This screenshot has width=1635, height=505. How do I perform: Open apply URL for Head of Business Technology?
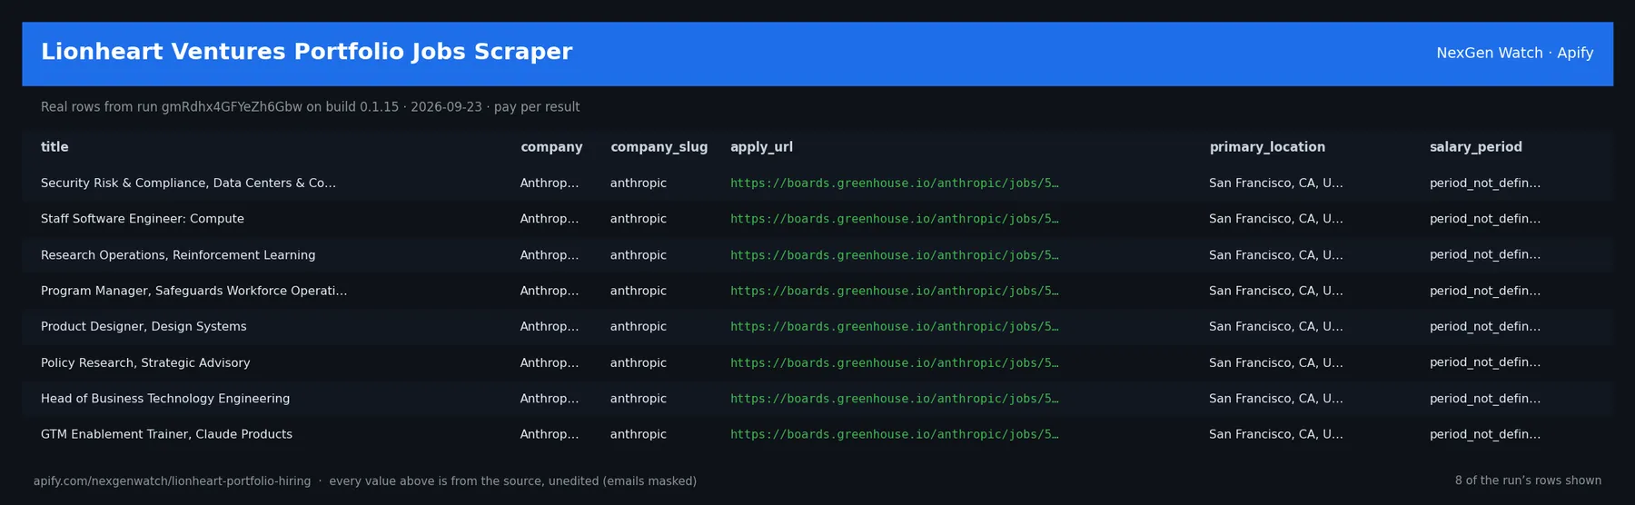[x=894, y=399]
